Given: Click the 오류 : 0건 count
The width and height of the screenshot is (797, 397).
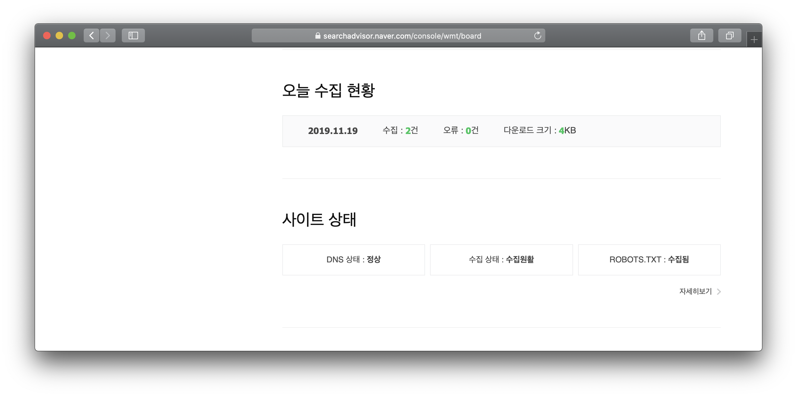Looking at the screenshot, I should 461,131.
